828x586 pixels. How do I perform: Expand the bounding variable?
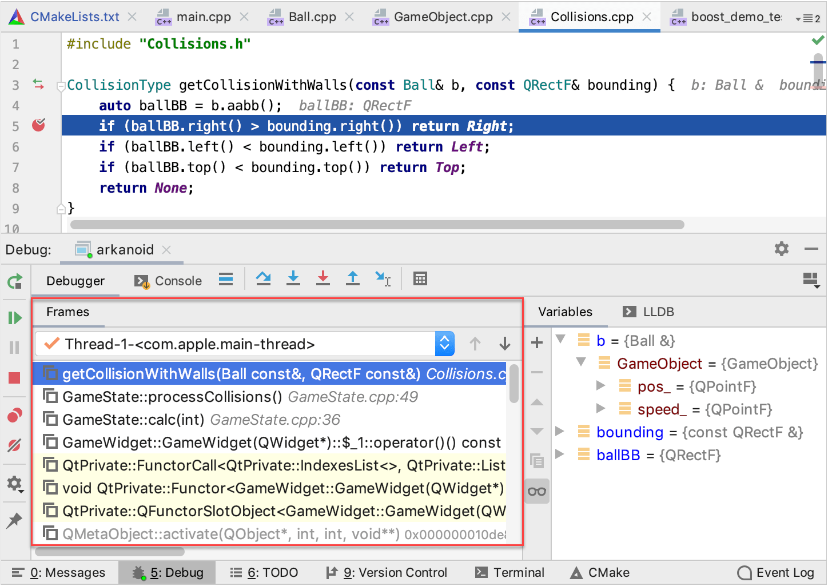(x=560, y=431)
